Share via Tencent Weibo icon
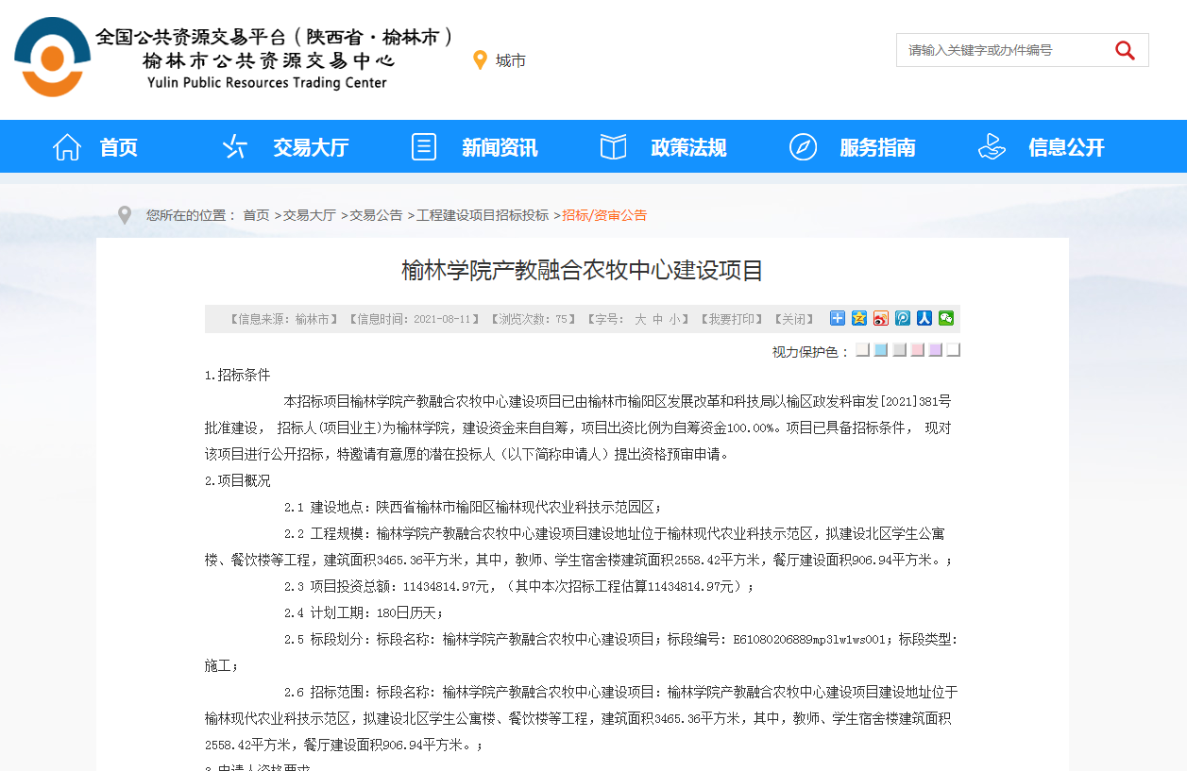Image resolution: width=1187 pixels, height=771 pixels. click(902, 318)
